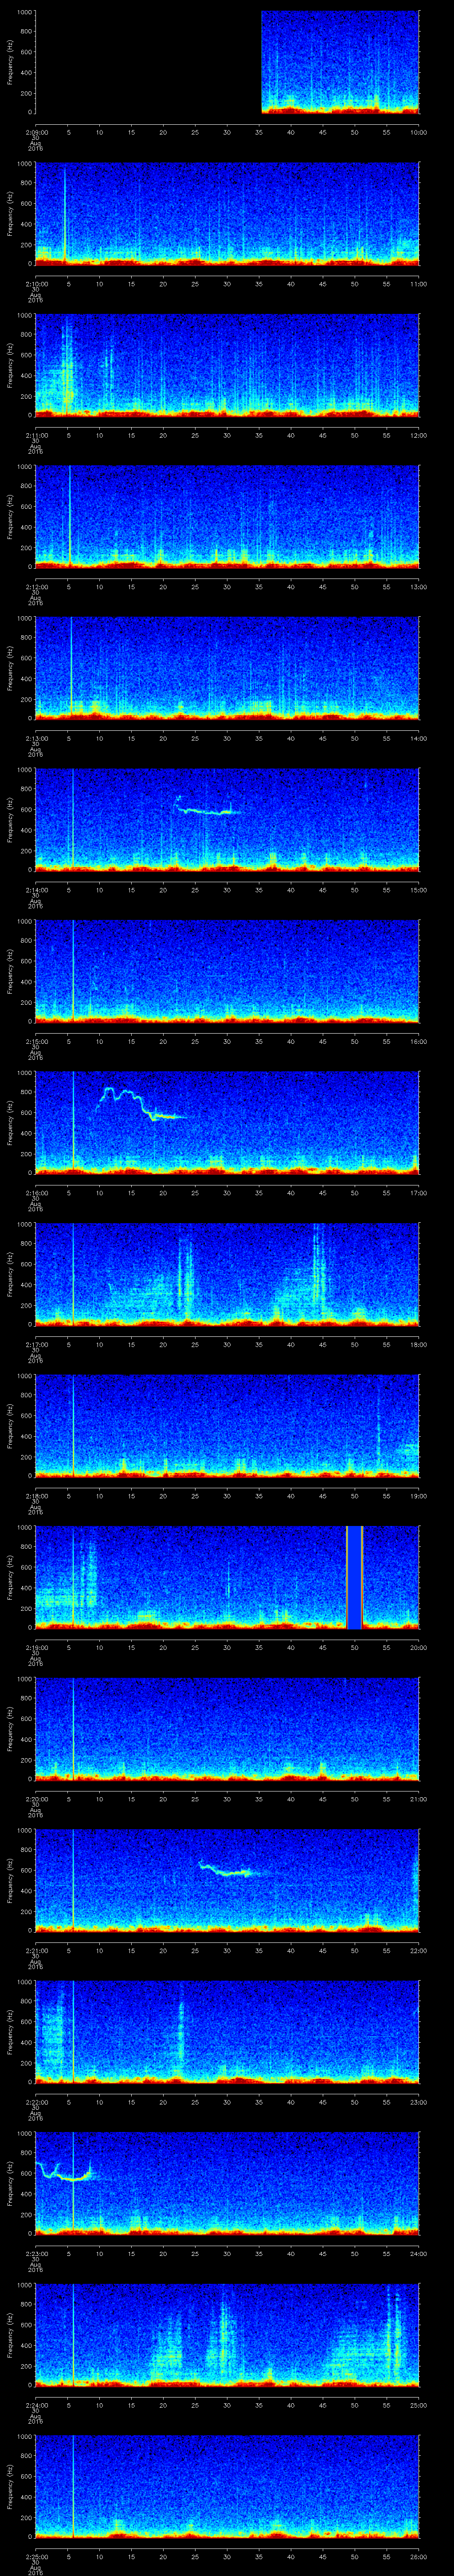Click the Frequency (Hz) axis label of the 2:16:00 panel

(11, 1122)
